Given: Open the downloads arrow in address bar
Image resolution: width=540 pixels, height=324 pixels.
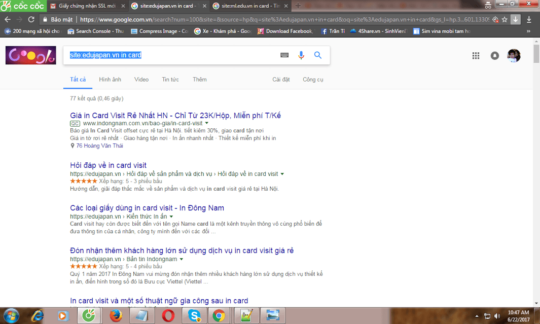Looking at the screenshot, I should tap(515, 20).
